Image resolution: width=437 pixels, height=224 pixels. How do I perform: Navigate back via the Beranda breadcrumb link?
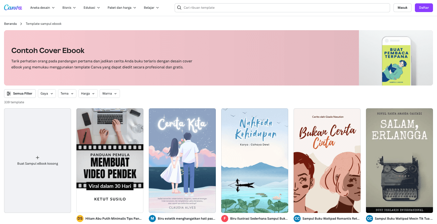pyautogui.click(x=10, y=23)
